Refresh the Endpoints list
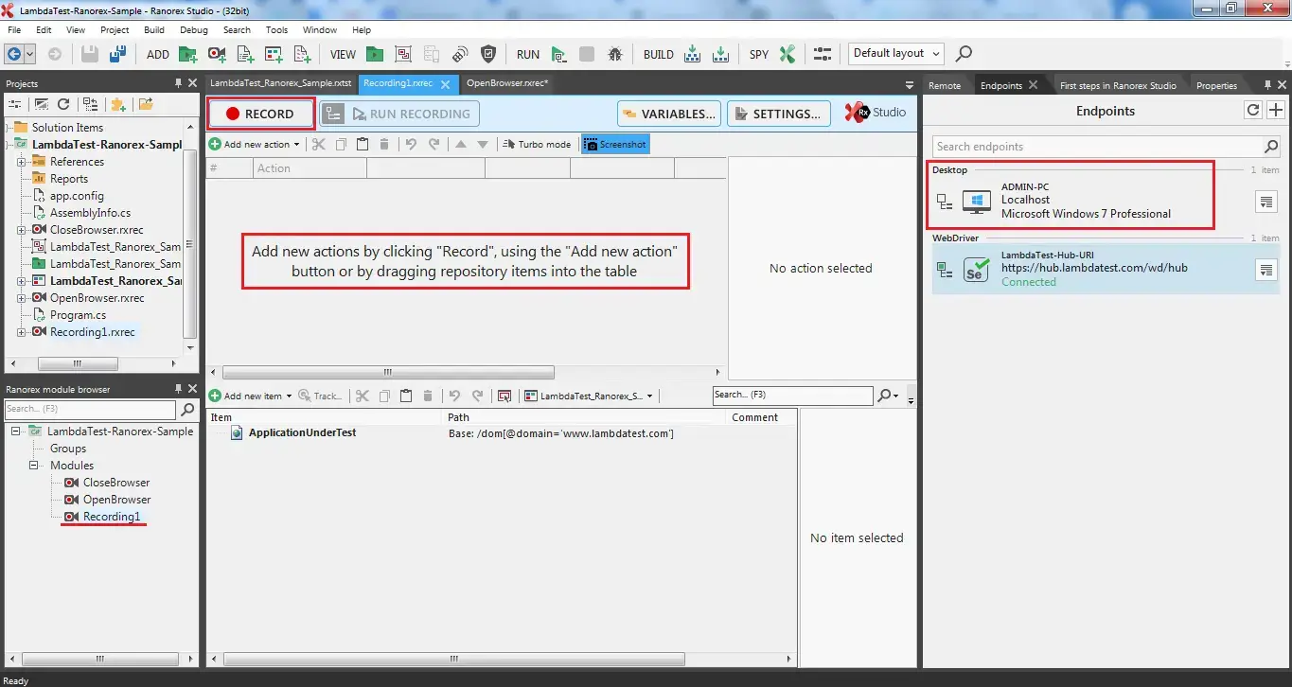Viewport: 1292px width, 687px height. coord(1252,111)
